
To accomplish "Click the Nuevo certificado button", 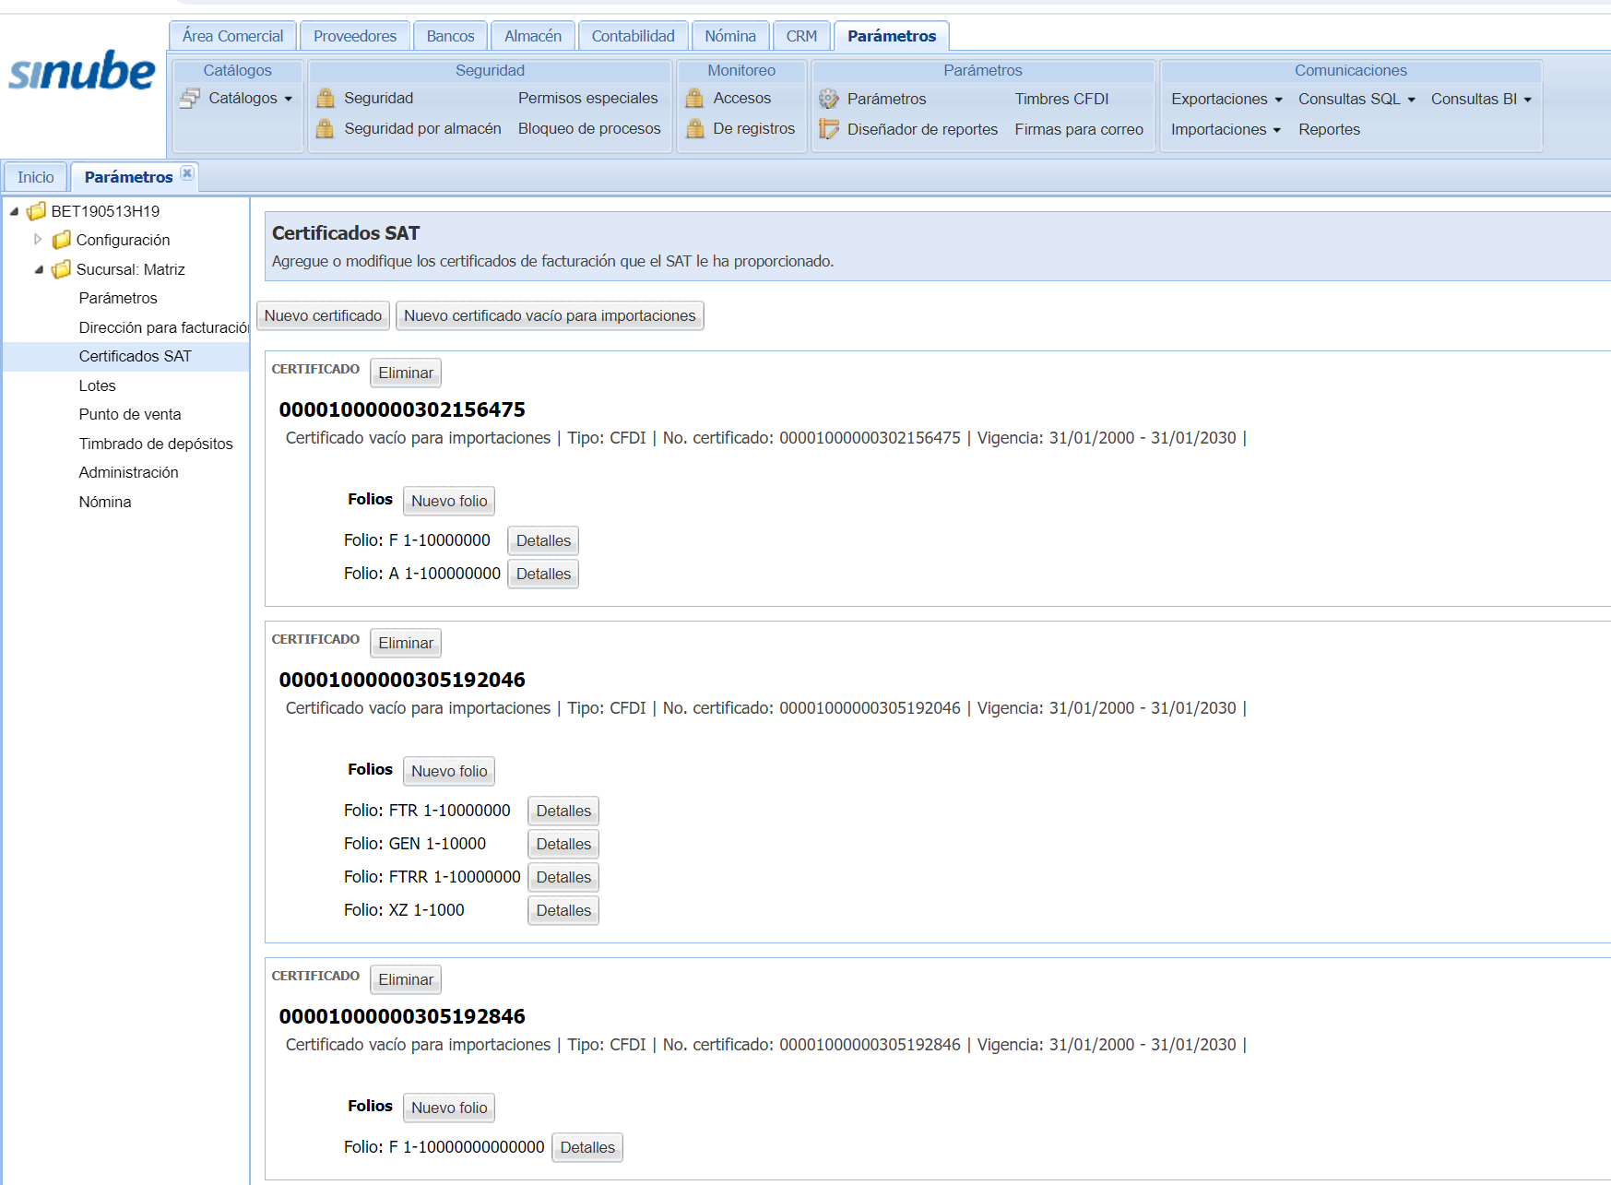I will pos(323,315).
